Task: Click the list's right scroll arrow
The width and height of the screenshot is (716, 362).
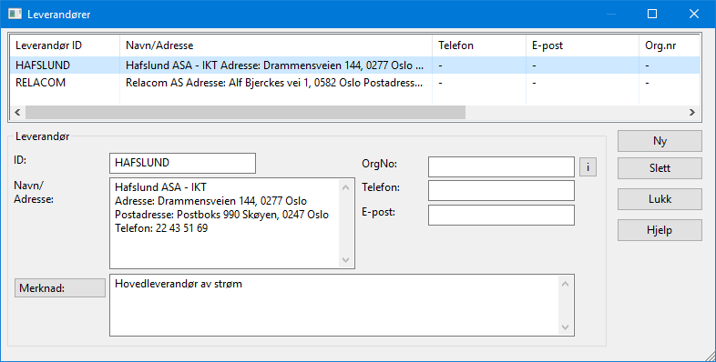Action: coord(692,112)
